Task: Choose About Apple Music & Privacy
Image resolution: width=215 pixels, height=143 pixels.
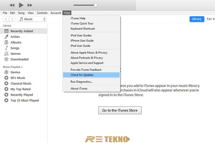Action: 91,52
